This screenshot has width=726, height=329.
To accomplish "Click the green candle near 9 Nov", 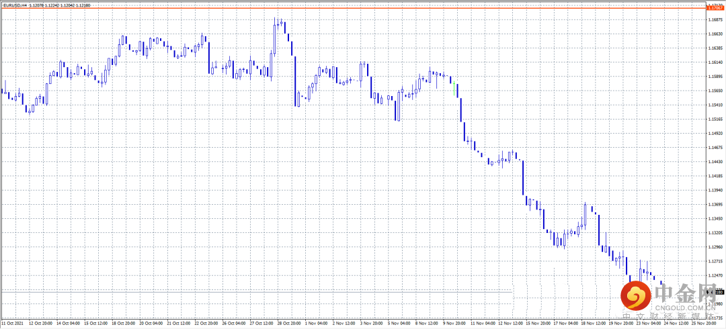I will (454, 88).
